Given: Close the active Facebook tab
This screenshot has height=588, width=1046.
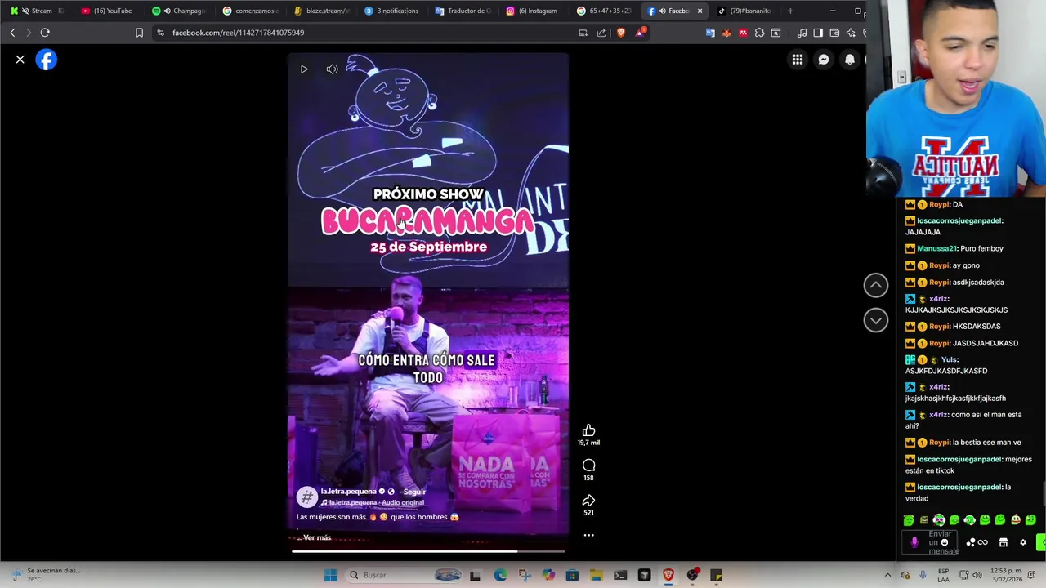Looking at the screenshot, I should pyautogui.click(x=700, y=11).
